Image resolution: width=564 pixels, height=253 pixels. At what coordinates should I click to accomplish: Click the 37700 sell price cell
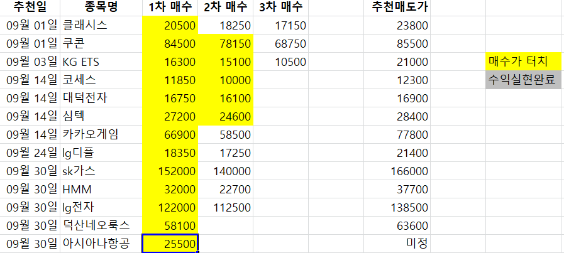(x=397, y=189)
